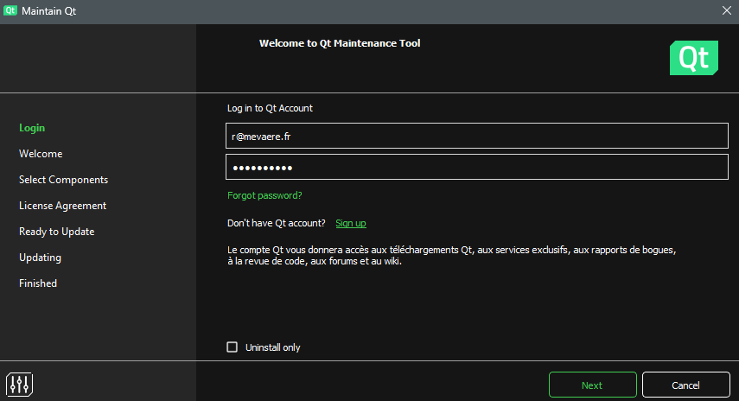Click the Finished step in sidebar

38,283
